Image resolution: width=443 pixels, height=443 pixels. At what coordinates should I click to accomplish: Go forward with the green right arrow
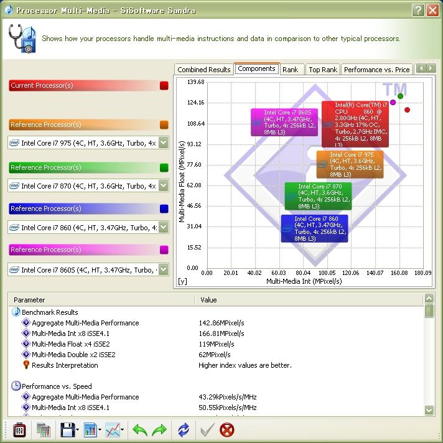coord(159,430)
